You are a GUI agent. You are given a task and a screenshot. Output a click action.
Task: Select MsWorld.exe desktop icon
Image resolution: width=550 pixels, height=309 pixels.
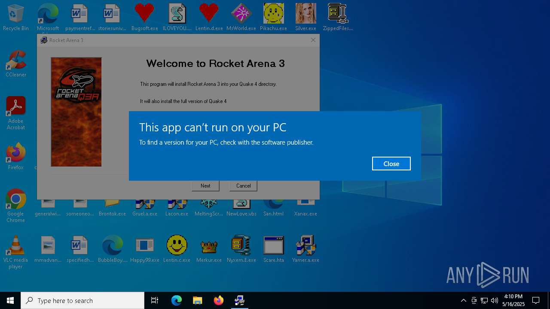click(241, 18)
